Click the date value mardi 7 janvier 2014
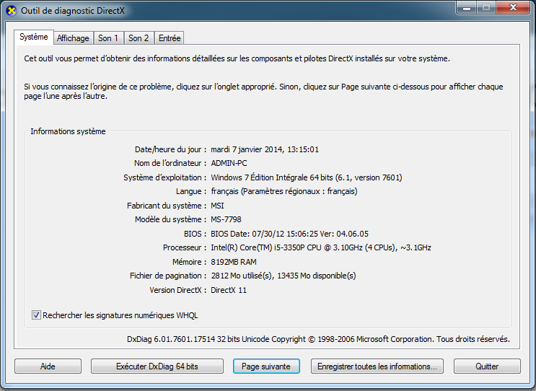Image resolution: width=536 pixels, height=391 pixels. coord(265,149)
